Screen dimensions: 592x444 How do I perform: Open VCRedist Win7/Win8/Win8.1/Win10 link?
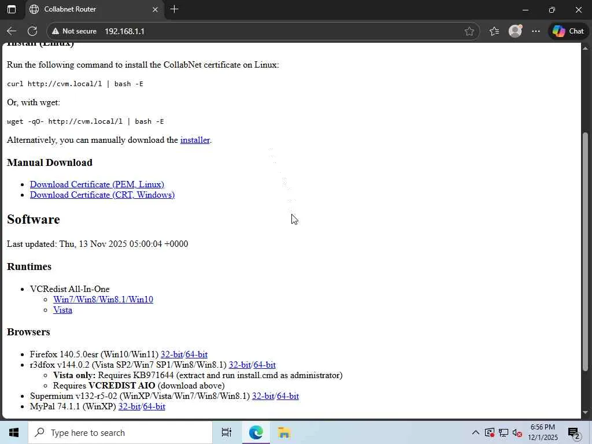103,299
